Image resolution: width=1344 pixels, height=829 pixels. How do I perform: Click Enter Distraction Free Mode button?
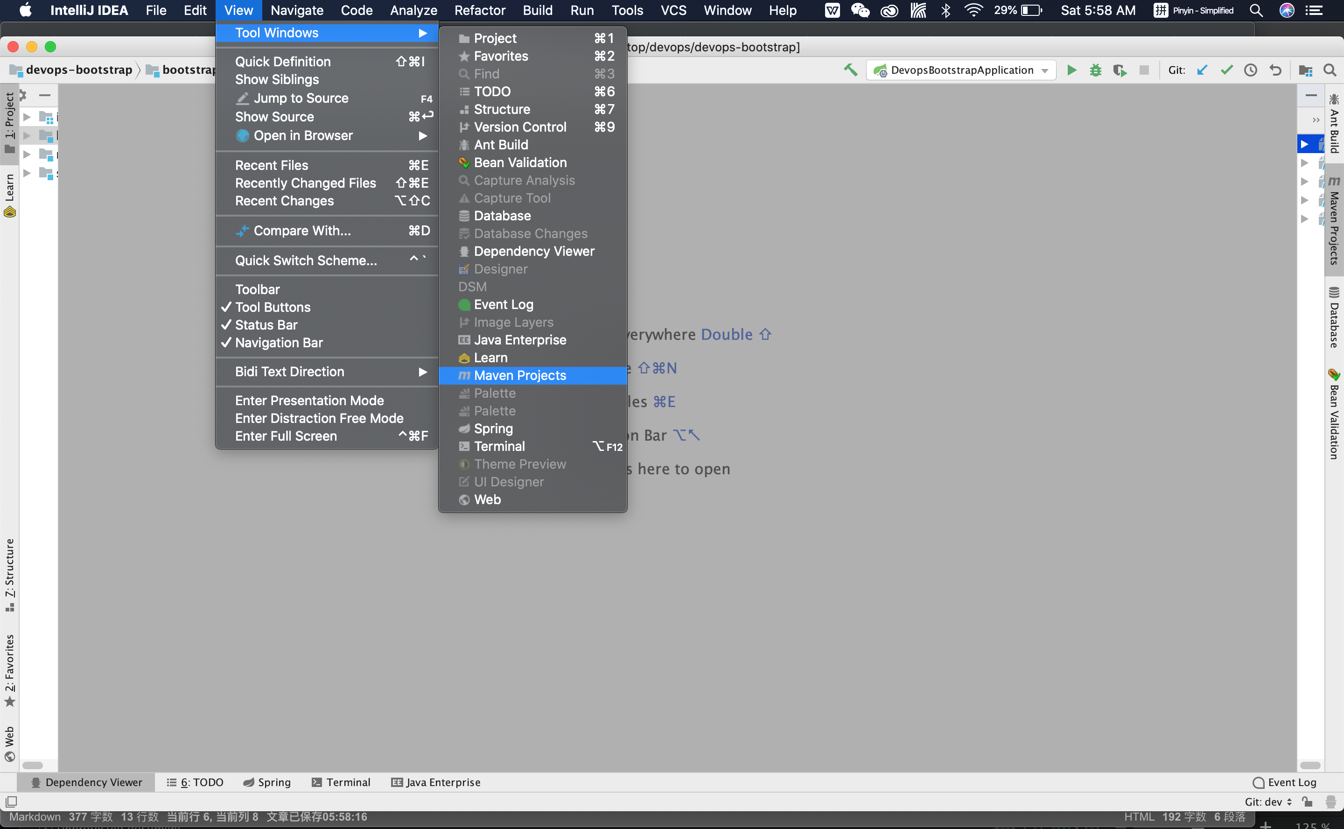tap(319, 418)
